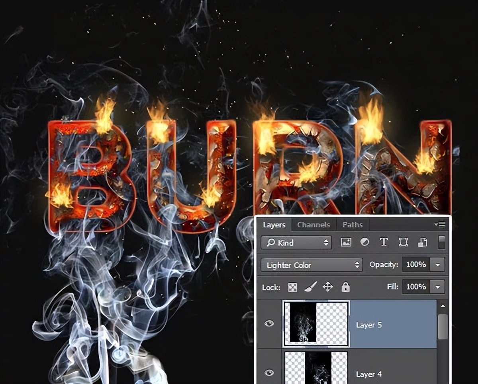Hide Layer 5 using its eye icon
This screenshot has width=478, height=384.
(269, 324)
